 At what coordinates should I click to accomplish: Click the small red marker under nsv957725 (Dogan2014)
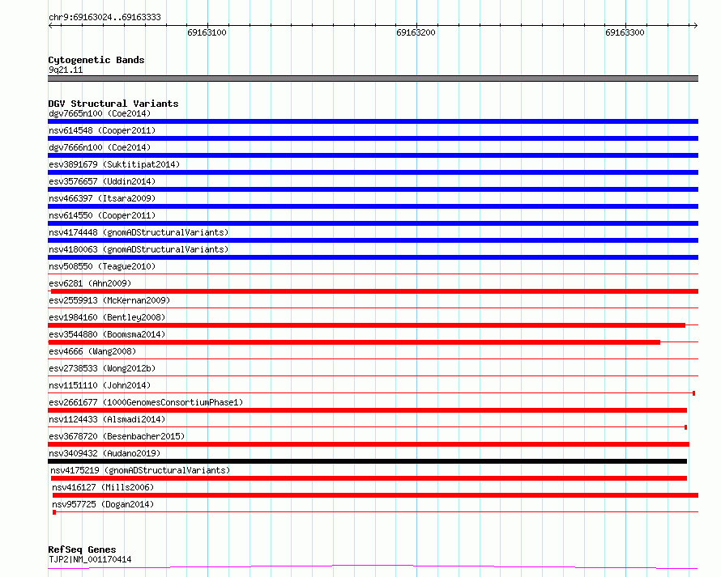point(54,512)
